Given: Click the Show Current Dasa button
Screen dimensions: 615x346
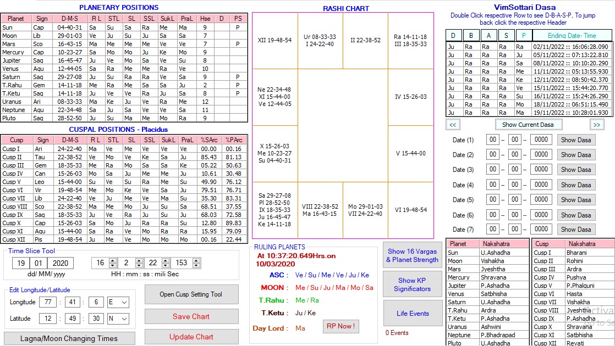Looking at the screenshot, I should [528, 125].
